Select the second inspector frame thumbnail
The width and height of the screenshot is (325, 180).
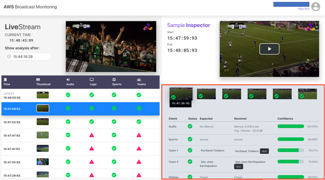[206, 94]
